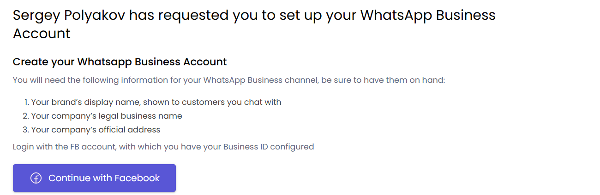Click the phrase 'be sure to have them on hand'
600x195 pixels.
381,80
